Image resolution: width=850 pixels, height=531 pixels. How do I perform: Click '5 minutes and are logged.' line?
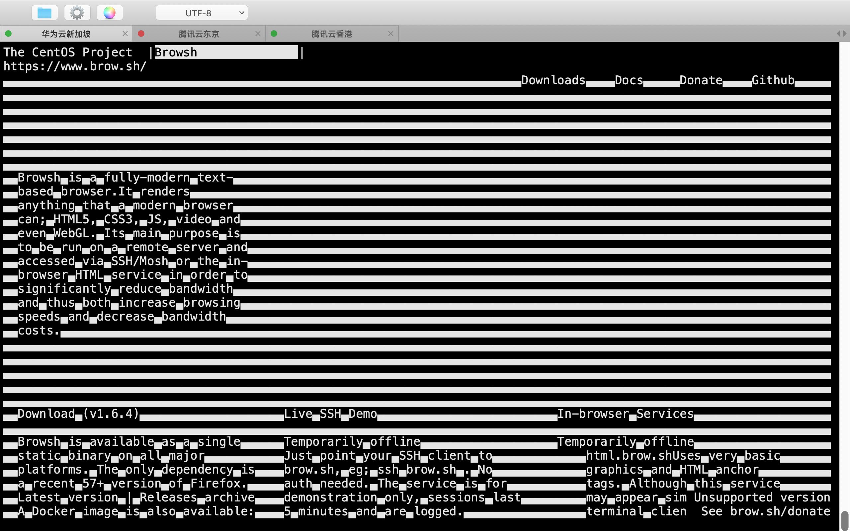pos(374,512)
